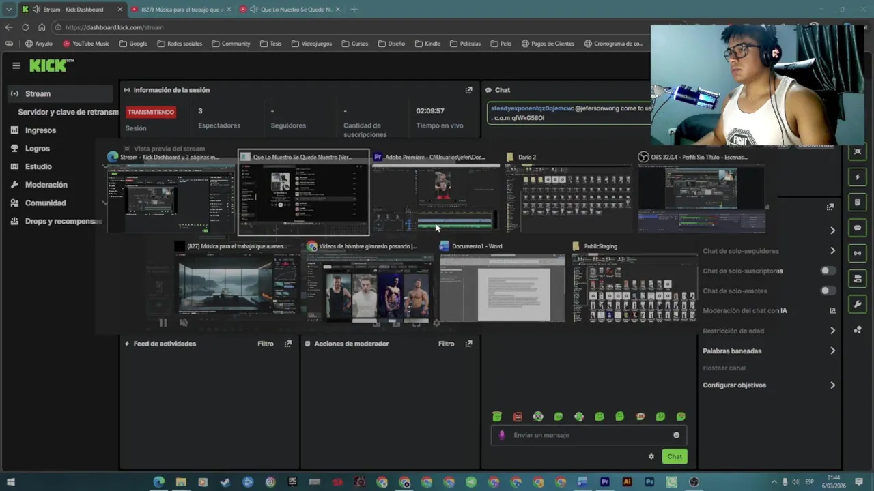
Task: Pop out the Feed de actividades panel
Action: pos(287,344)
